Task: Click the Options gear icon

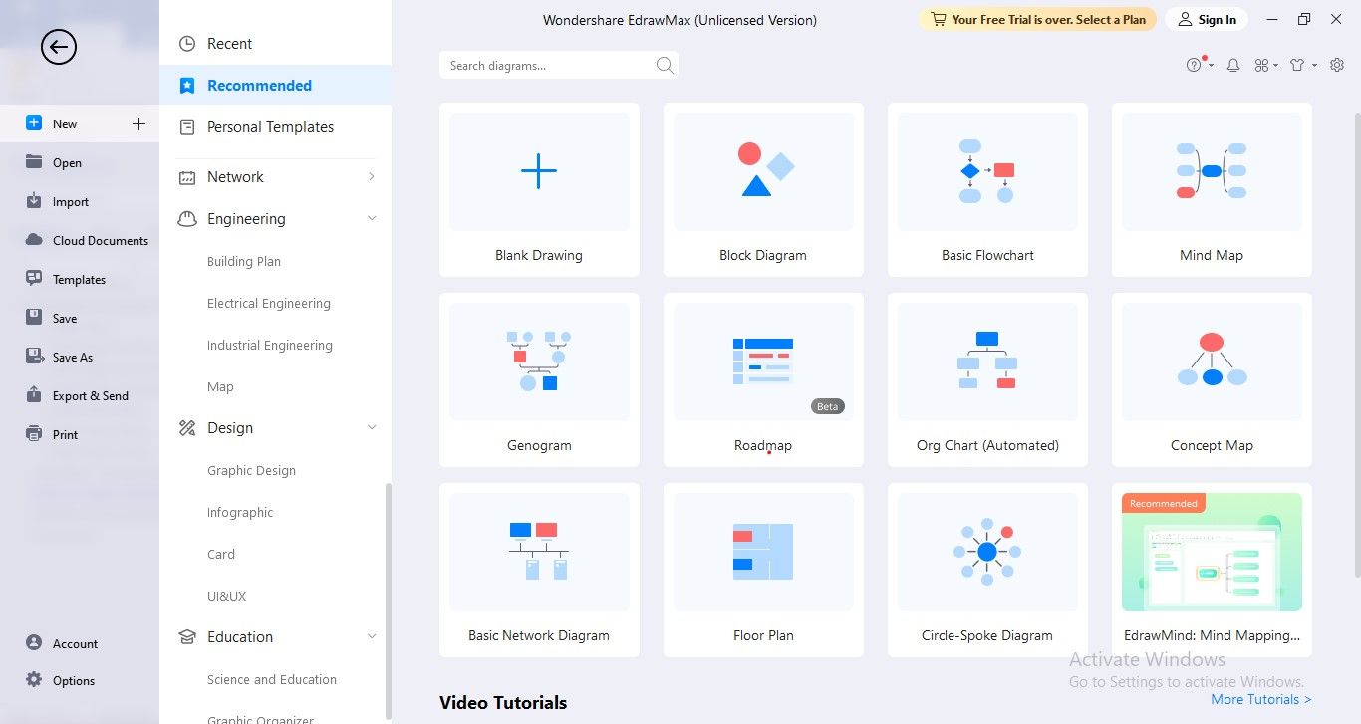Action: click(34, 680)
